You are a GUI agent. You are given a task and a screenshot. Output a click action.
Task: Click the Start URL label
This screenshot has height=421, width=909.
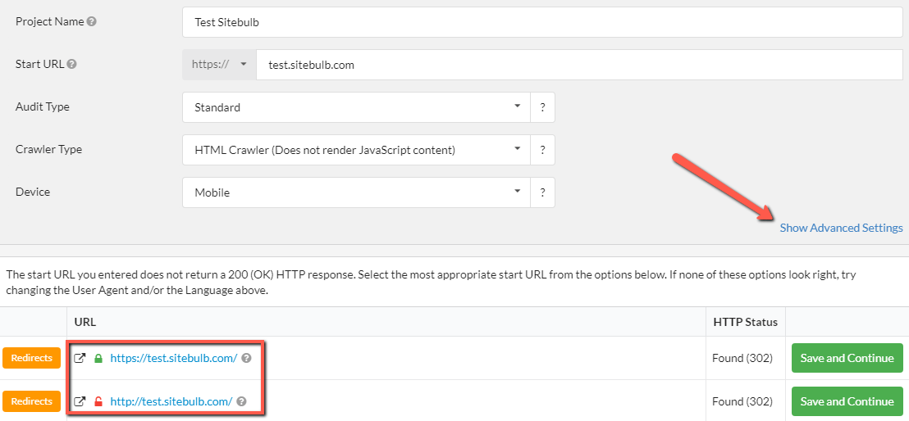39,64
